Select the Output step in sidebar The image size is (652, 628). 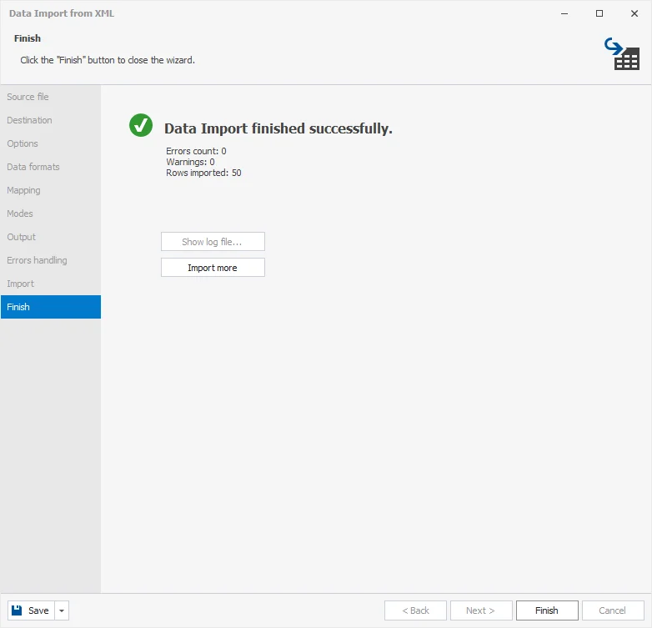22,237
